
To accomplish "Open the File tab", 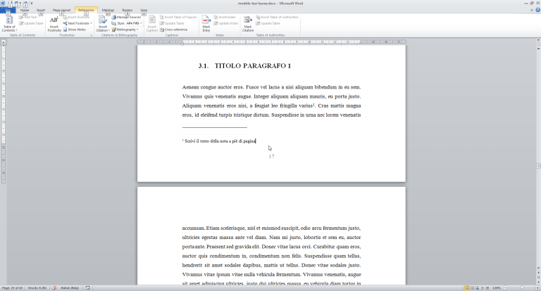I will 8,11.
